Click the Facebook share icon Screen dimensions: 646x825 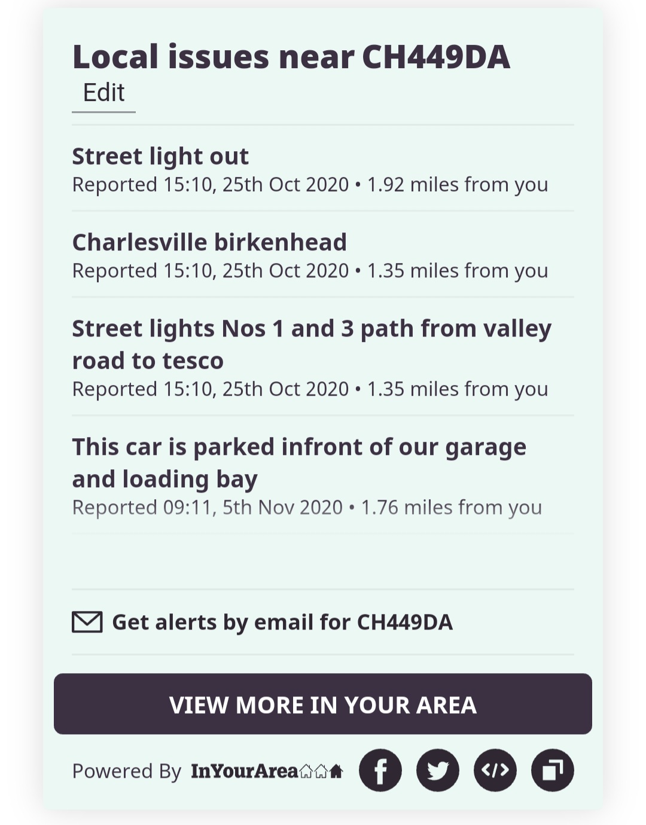click(x=380, y=770)
